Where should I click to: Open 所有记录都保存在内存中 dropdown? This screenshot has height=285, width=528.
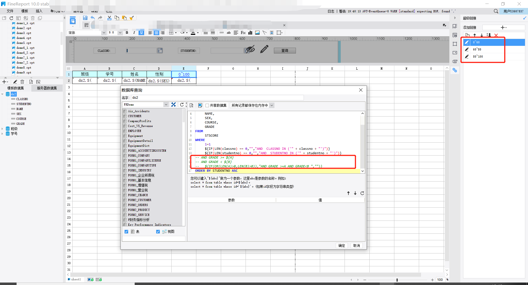272,105
